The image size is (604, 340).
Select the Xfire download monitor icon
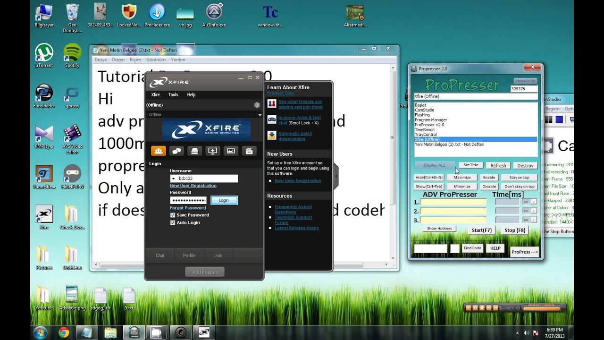pyautogui.click(x=213, y=151)
